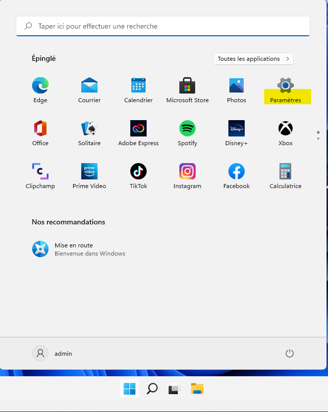Open the Xbox app
This screenshot has width=328, height=412.
point(286,133)
